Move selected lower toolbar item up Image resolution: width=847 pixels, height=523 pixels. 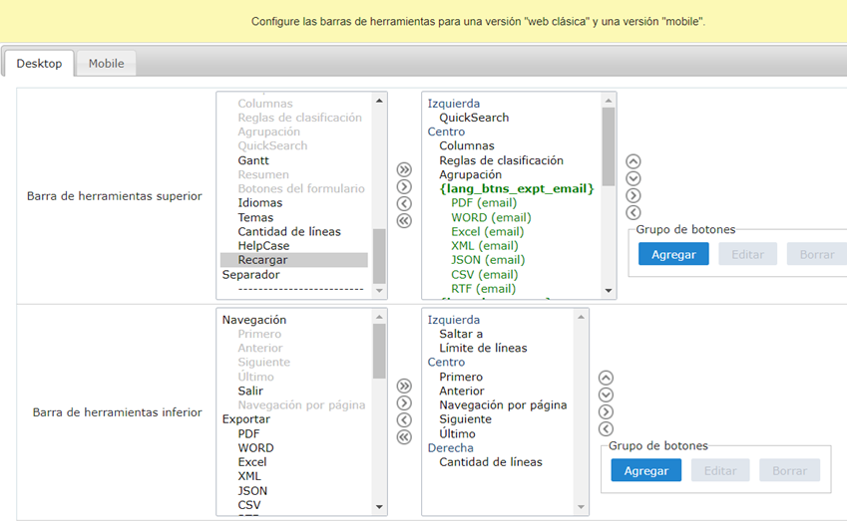tap(605, 378)
